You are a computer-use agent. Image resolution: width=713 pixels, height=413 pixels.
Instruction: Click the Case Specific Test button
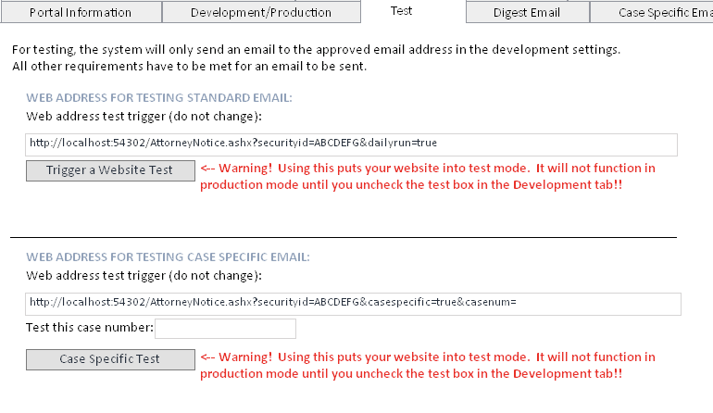point(110,359)
